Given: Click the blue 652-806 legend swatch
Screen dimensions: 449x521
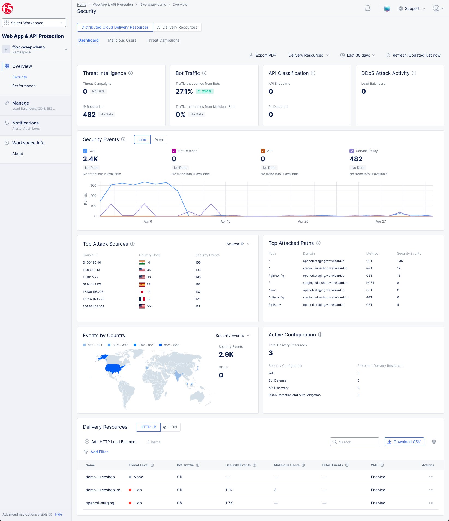Looking at the screenshot, I should point(161,345).
